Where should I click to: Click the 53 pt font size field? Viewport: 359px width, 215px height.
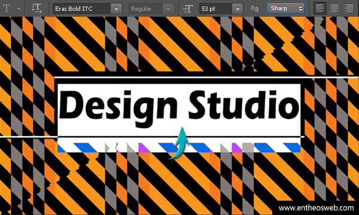click(x=215, y=9)
